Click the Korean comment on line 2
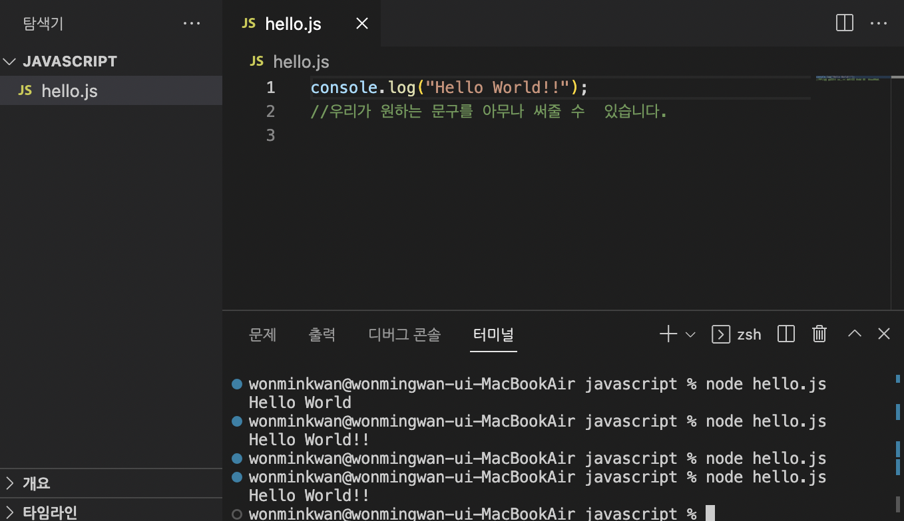Screen dimensions: 904x521 tap(489, 111)
